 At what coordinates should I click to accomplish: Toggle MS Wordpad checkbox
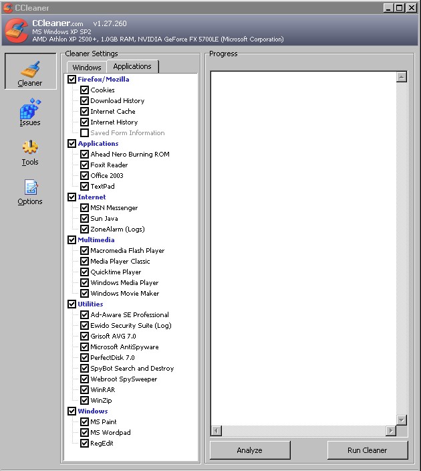click(x=84, y=433)
